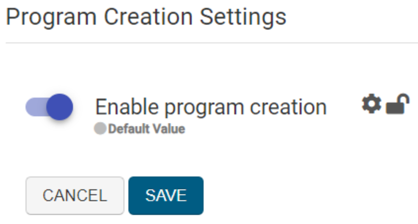
Task: Disable program creation with the switch
Action: point(49,107)
